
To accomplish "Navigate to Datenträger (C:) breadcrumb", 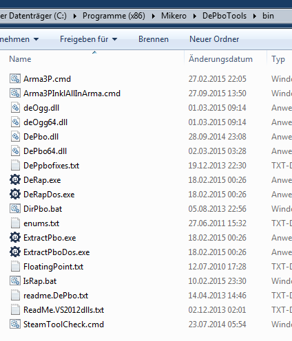I will pyautogui.click(x=33, y=16).
